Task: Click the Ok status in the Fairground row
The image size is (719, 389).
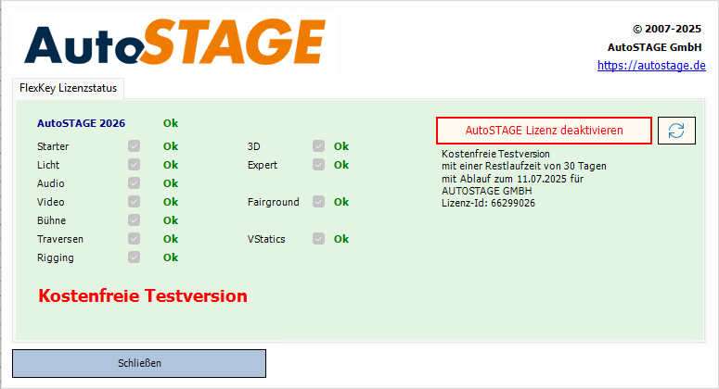Action: click(341, 202)
